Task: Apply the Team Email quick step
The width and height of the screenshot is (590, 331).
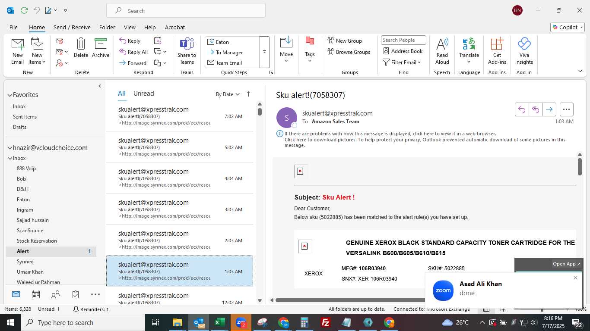Action: pyautogui.click(x=232, y=62)
